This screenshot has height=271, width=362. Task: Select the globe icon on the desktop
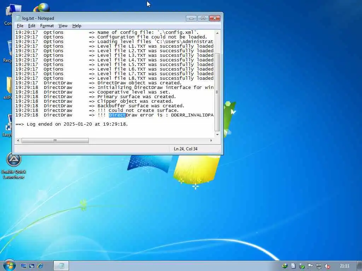pos(42,8)
